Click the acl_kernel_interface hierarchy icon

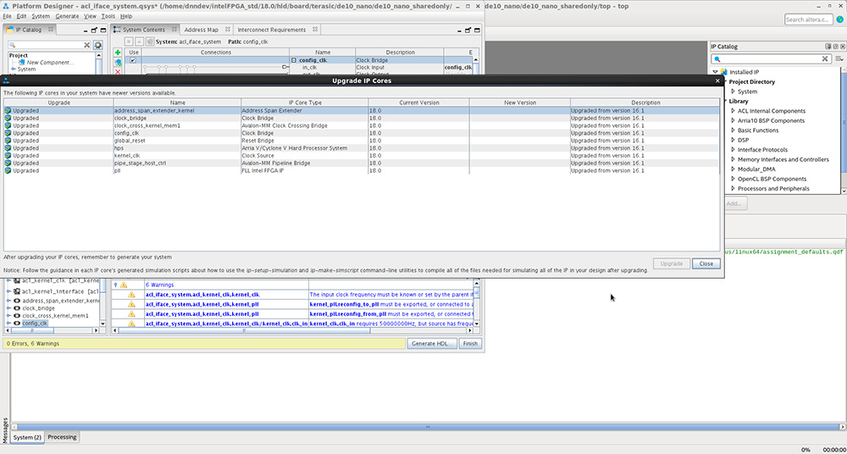[x=17, y=291]
